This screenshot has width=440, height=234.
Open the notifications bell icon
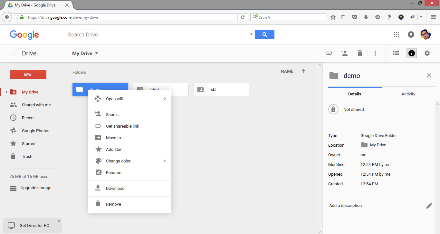point(411,34)
